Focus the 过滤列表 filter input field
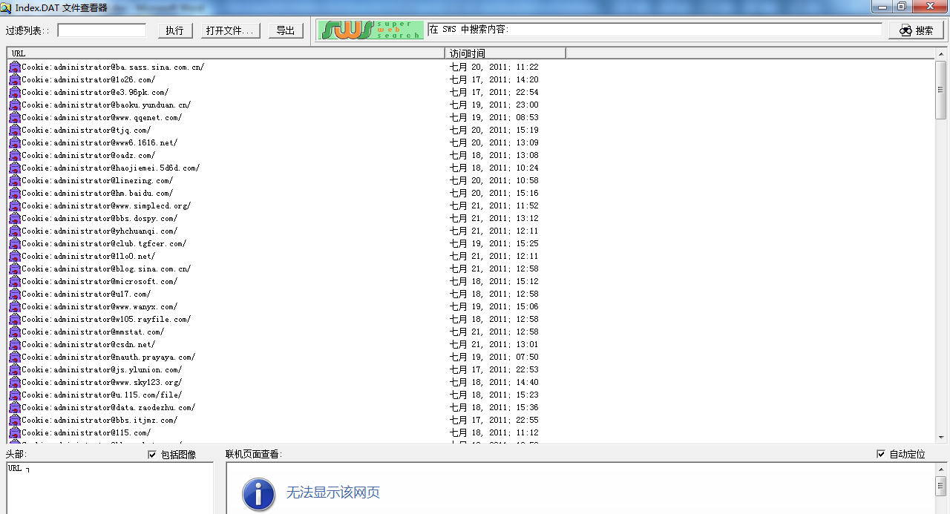This screenshot has width=950, height=514. 102,30
